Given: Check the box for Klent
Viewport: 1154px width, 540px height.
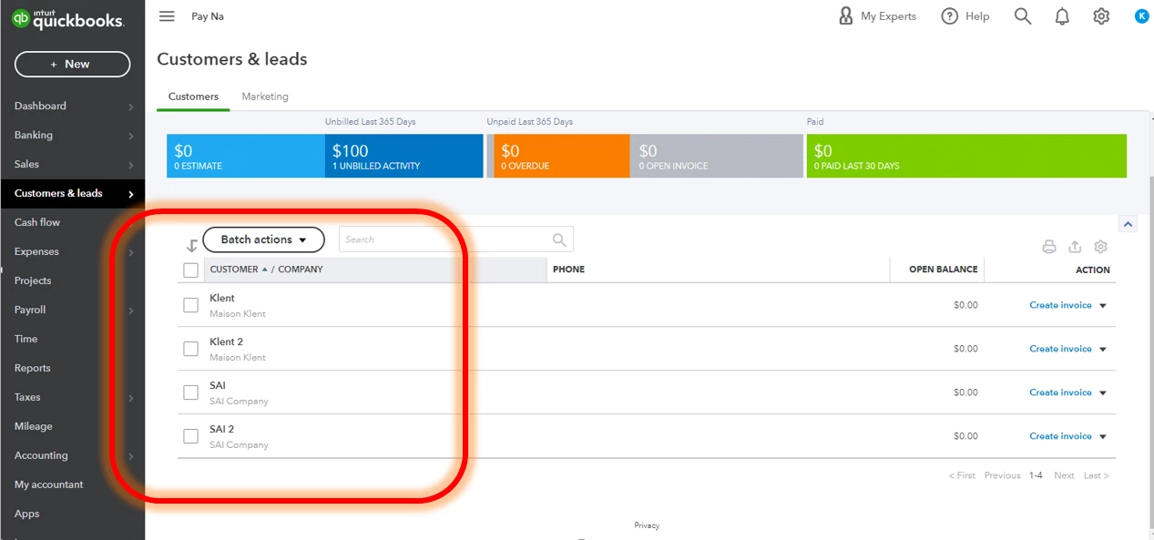Looking at the screenshot, I should (x=190, y=305).
